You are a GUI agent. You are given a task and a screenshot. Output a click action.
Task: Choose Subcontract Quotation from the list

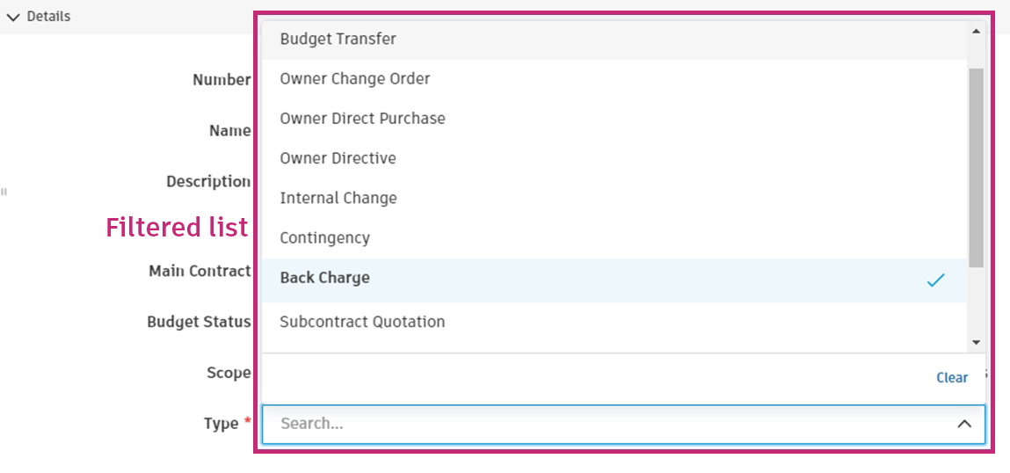(362, 322)
